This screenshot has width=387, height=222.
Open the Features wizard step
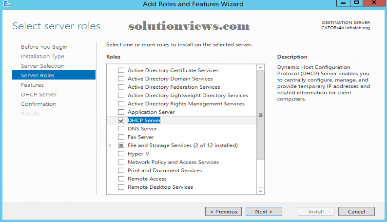click(x=32, y=85)
